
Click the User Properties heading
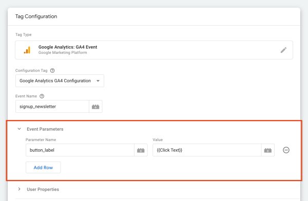pos(43,189)
